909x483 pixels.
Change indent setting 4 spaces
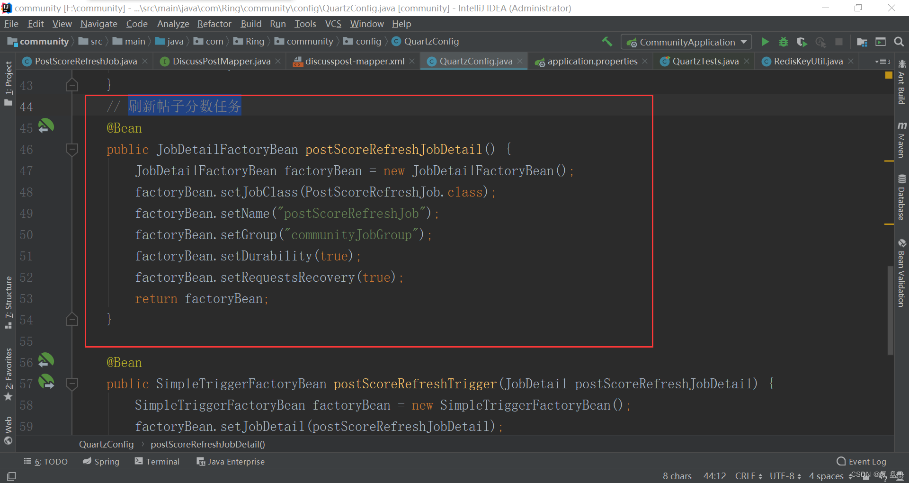tap(826, 476)
